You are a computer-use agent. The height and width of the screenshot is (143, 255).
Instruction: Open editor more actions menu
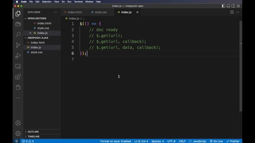(237, 12)
